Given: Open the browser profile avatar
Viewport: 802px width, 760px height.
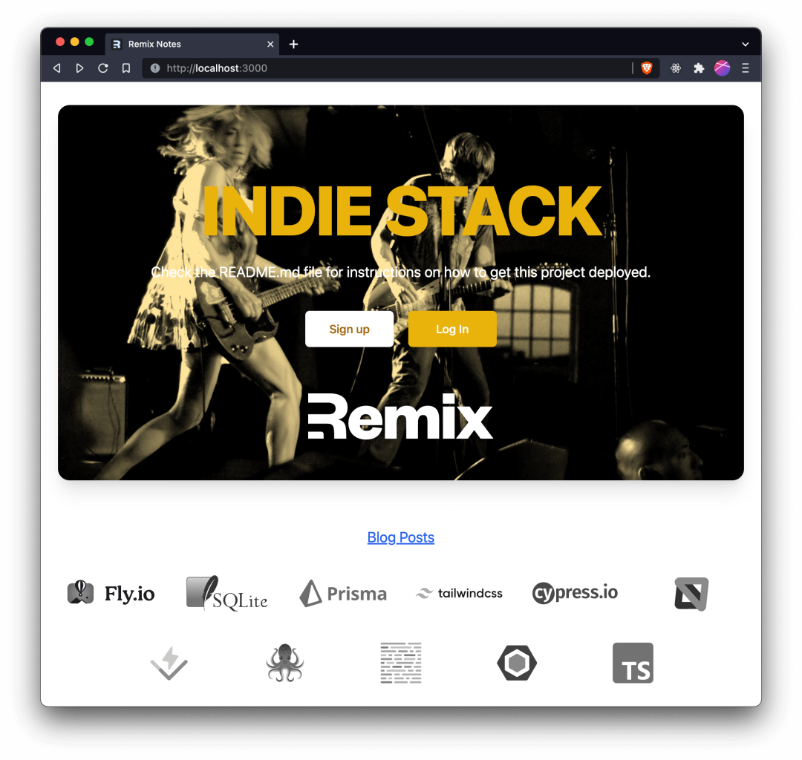Looking at the screenshot, I should [x=722, y=68].
